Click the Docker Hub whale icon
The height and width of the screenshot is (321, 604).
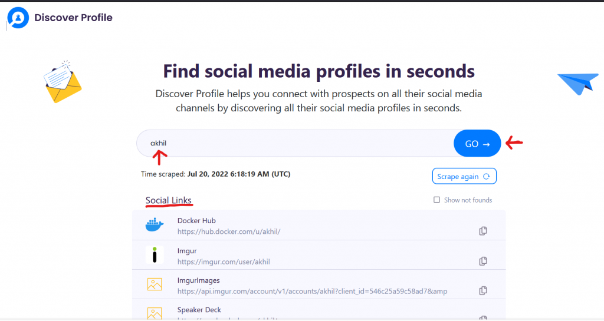point(155,225)
